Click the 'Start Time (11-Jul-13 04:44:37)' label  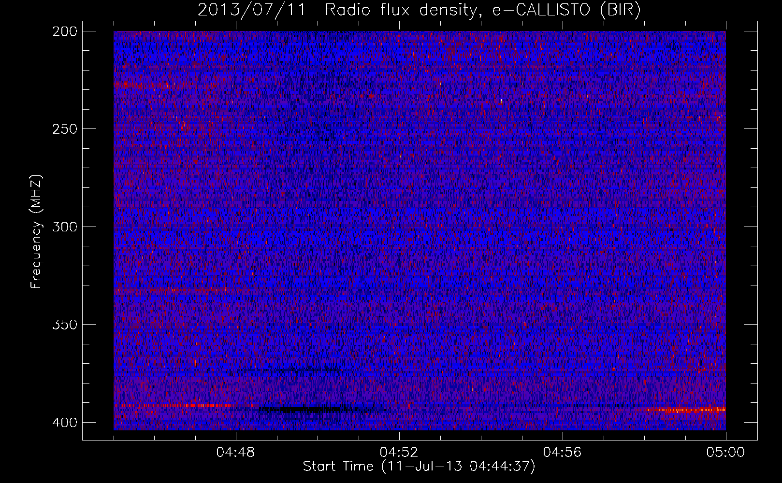tap(419, 467)
